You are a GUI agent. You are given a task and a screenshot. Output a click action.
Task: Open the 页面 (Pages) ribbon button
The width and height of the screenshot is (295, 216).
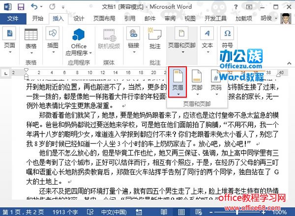coord(10,40)
